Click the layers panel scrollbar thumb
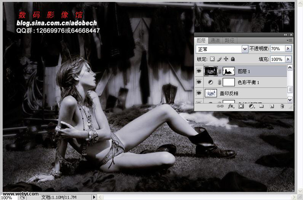The height and width of the screenshot is (200, 303). click(x=290, y=89)
